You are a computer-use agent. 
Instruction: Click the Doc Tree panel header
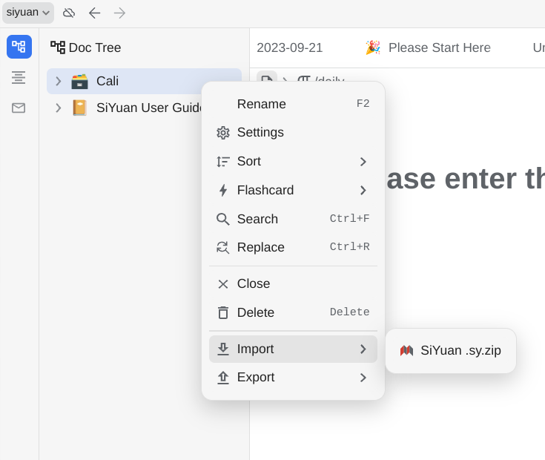(86, 47)
